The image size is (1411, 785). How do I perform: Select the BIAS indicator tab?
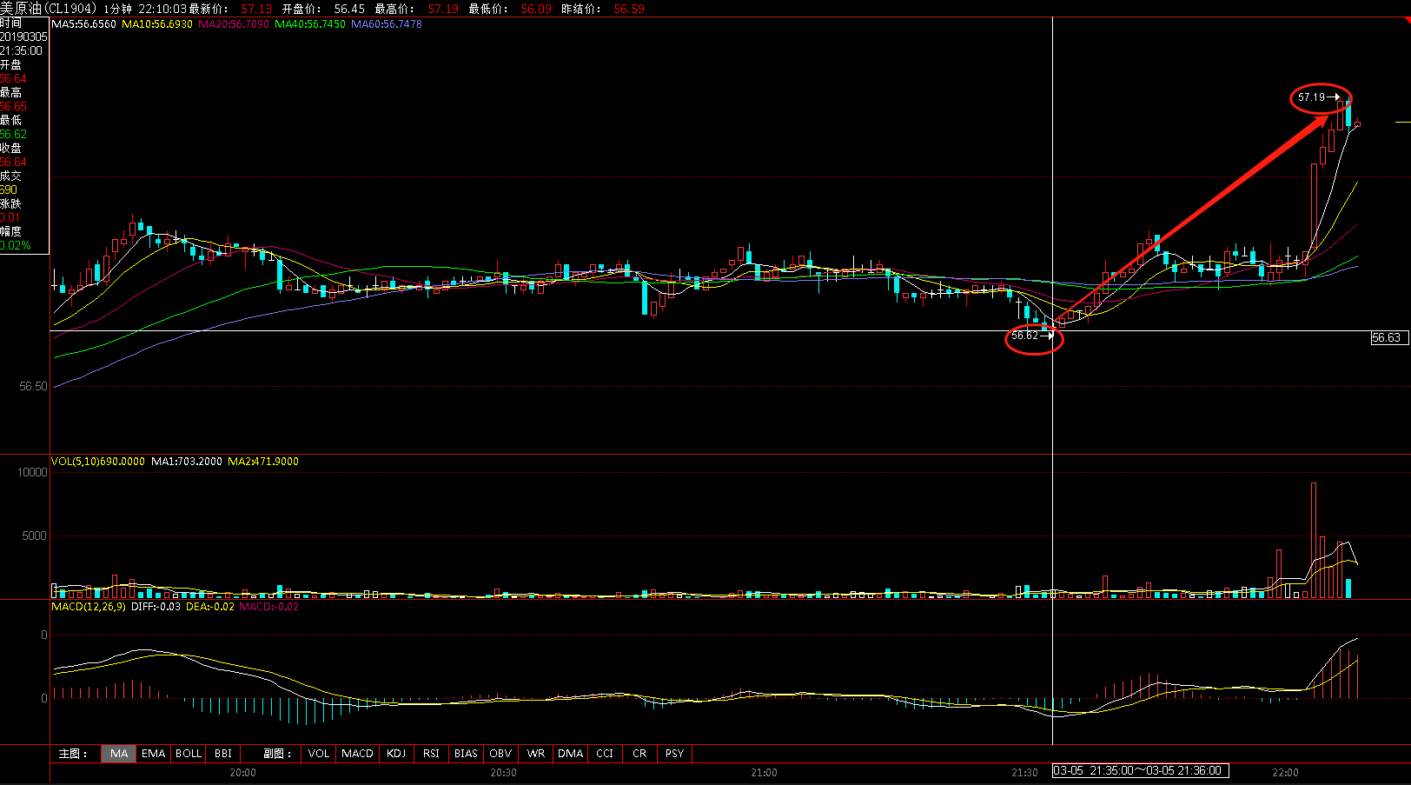click(466, 754)
